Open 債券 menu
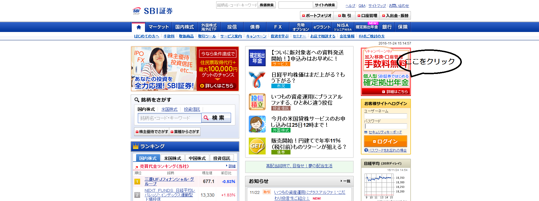The height and width of the screenshot is (201, 539). pyautogui.click(x=255, y=27)
